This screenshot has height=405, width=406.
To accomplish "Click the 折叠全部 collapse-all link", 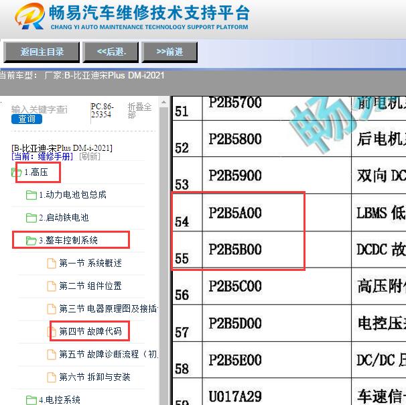I will (139, 110).
